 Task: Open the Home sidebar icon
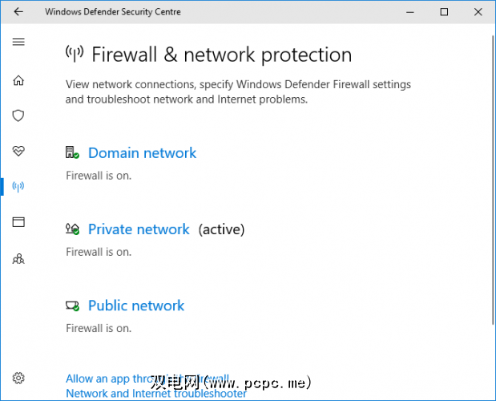pos(18,80)
